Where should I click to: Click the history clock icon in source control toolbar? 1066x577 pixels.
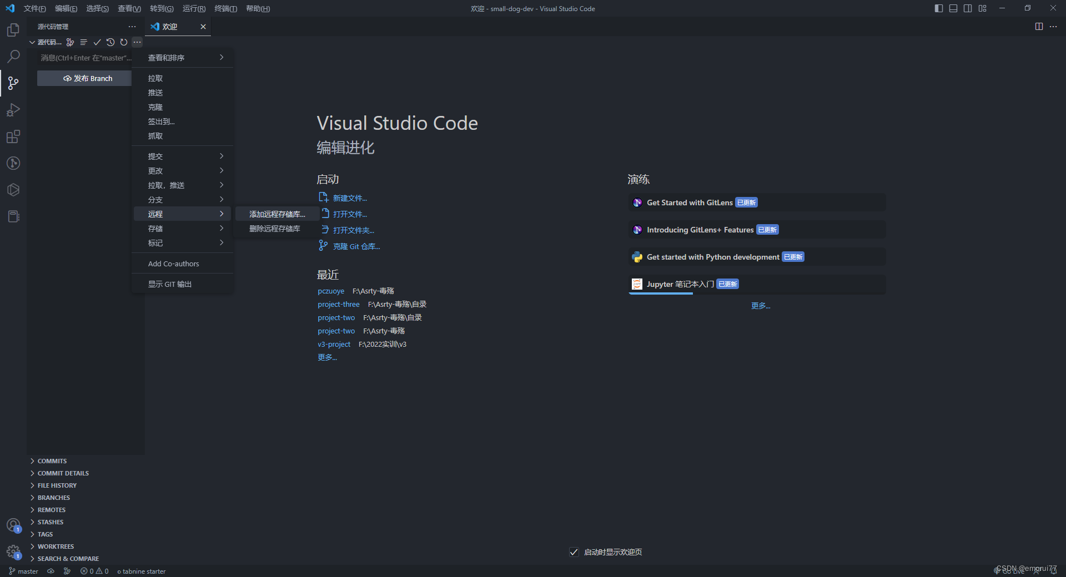[110, 42]
